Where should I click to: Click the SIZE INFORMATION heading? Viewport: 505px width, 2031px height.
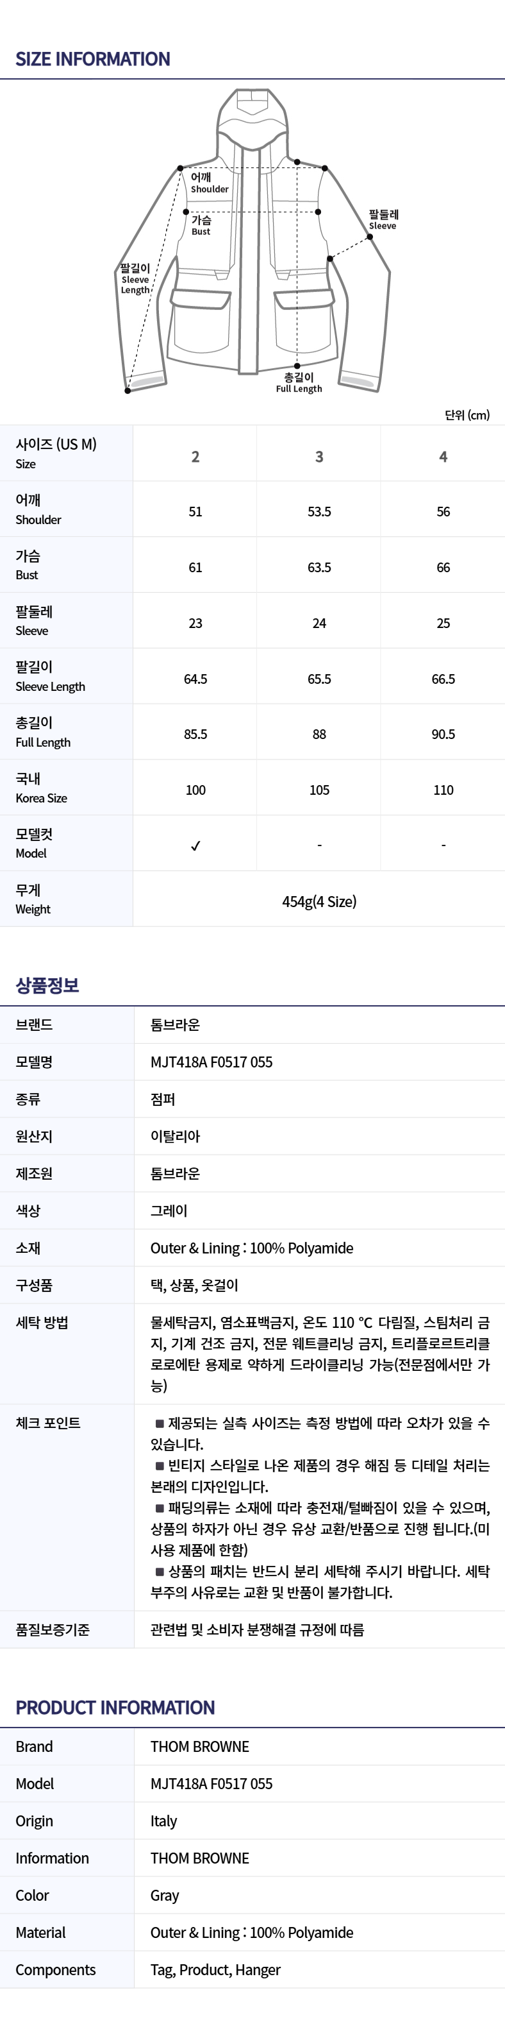[93, 59]
